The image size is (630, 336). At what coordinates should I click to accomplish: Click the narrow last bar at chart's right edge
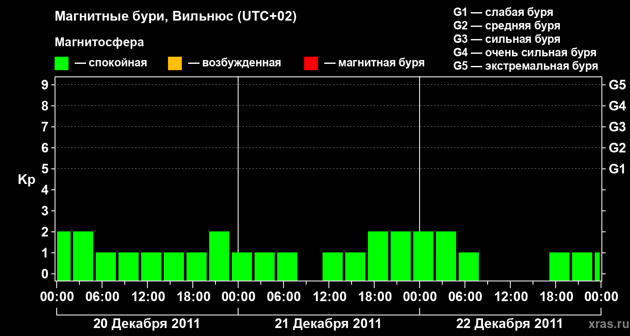[x=597, y=266]
